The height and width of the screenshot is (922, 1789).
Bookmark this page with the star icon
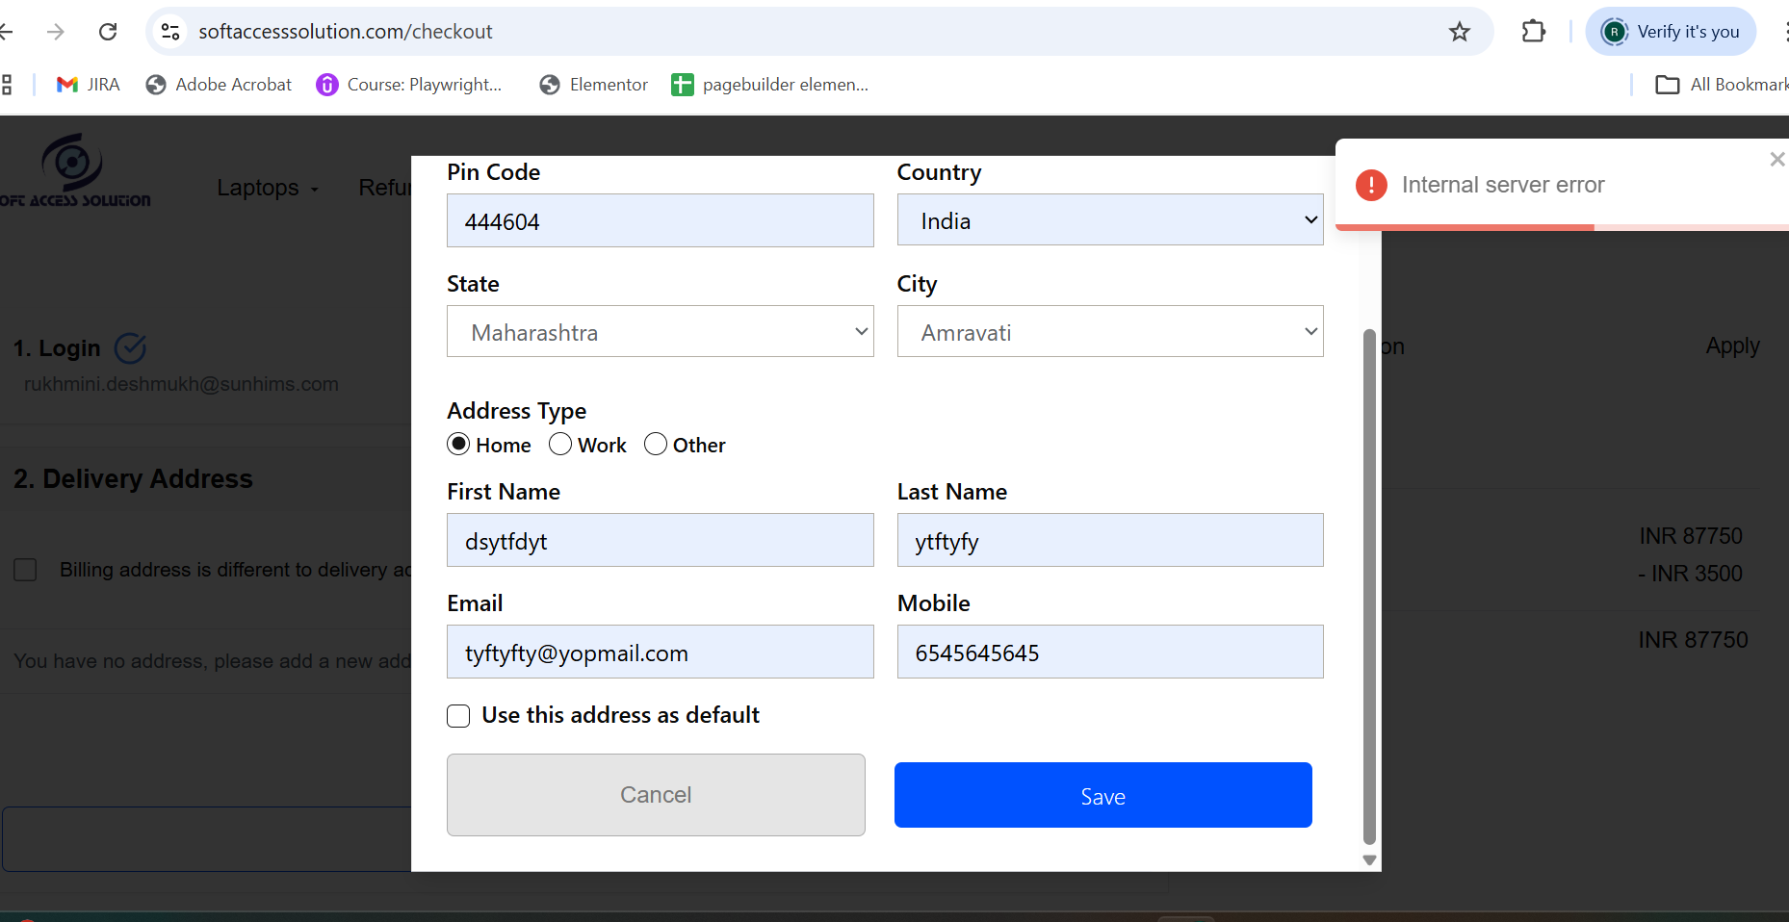[x=1460, y=32]
